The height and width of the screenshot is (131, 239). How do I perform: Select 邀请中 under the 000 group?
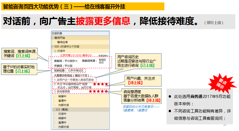tap(62, 101)
